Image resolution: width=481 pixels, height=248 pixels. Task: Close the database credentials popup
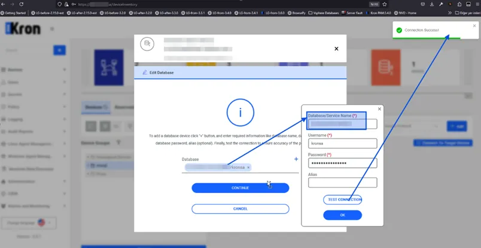379,109
